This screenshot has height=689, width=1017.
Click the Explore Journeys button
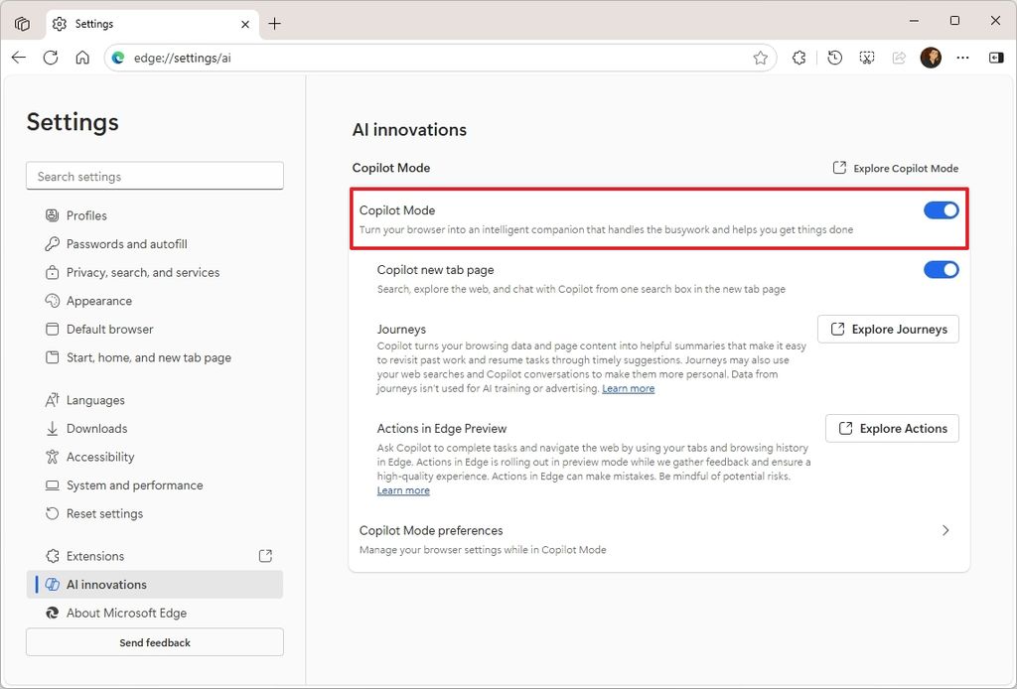[x=888, y=330]
